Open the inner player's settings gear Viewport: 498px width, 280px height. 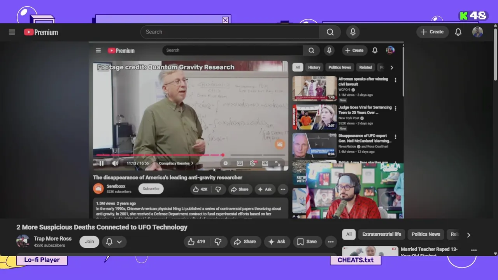pyautogui.click(x=253, y=163)
